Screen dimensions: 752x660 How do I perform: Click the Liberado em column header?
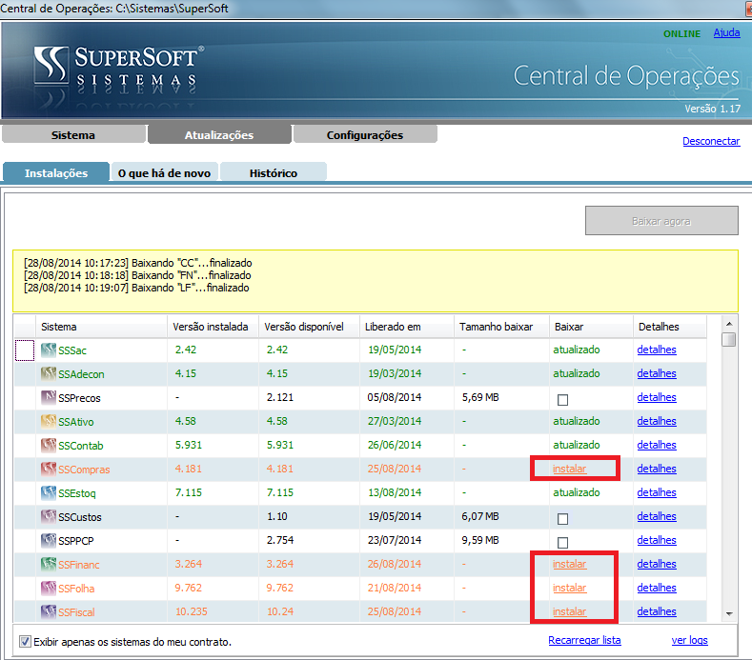pyautogui.click(x=407, y=327)
